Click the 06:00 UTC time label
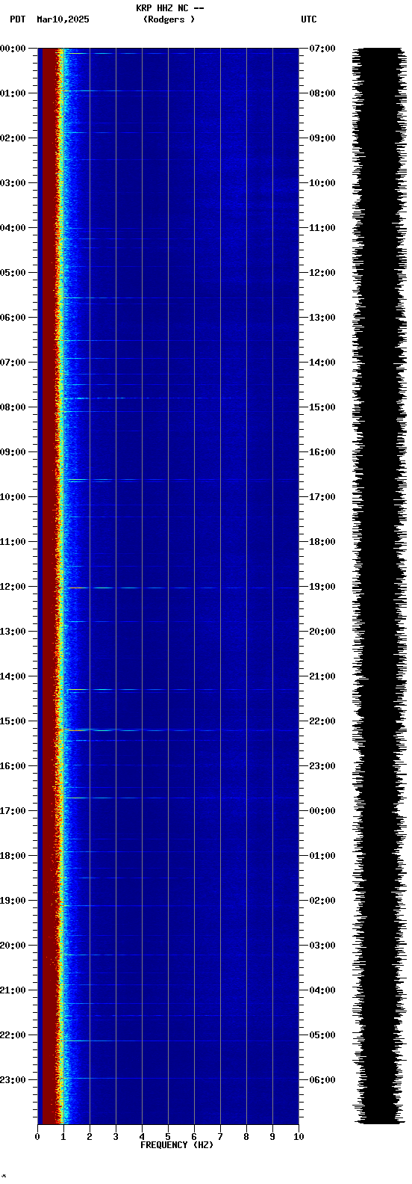The height and width of the screenshot is (1184, 412). 322,1080
